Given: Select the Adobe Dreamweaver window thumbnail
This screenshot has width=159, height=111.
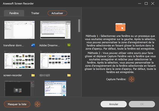Looking at the screenshot, I should pyautogui.click(x=55, y=30).
